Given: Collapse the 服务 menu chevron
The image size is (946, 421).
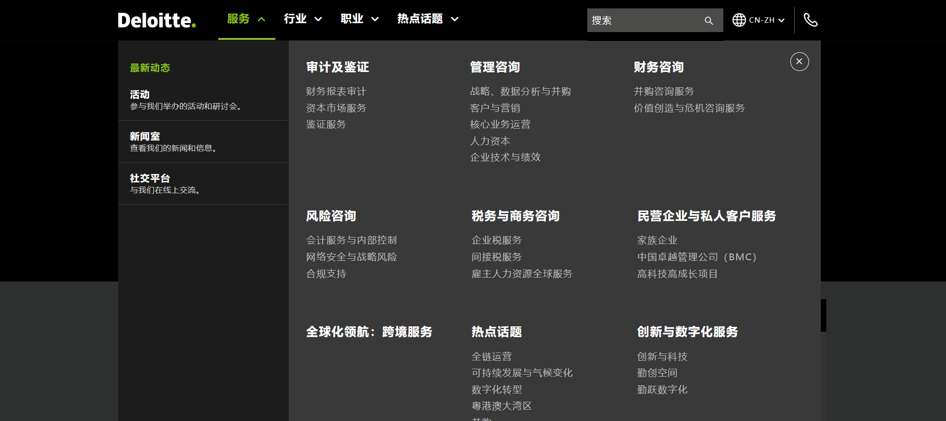Looking at the screenshot, I should pyautogui.click(x=262, y=19).
